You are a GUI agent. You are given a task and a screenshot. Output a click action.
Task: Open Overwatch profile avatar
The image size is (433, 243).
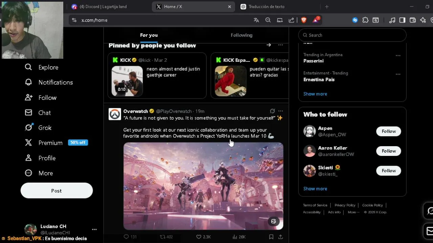coord(115,114)
